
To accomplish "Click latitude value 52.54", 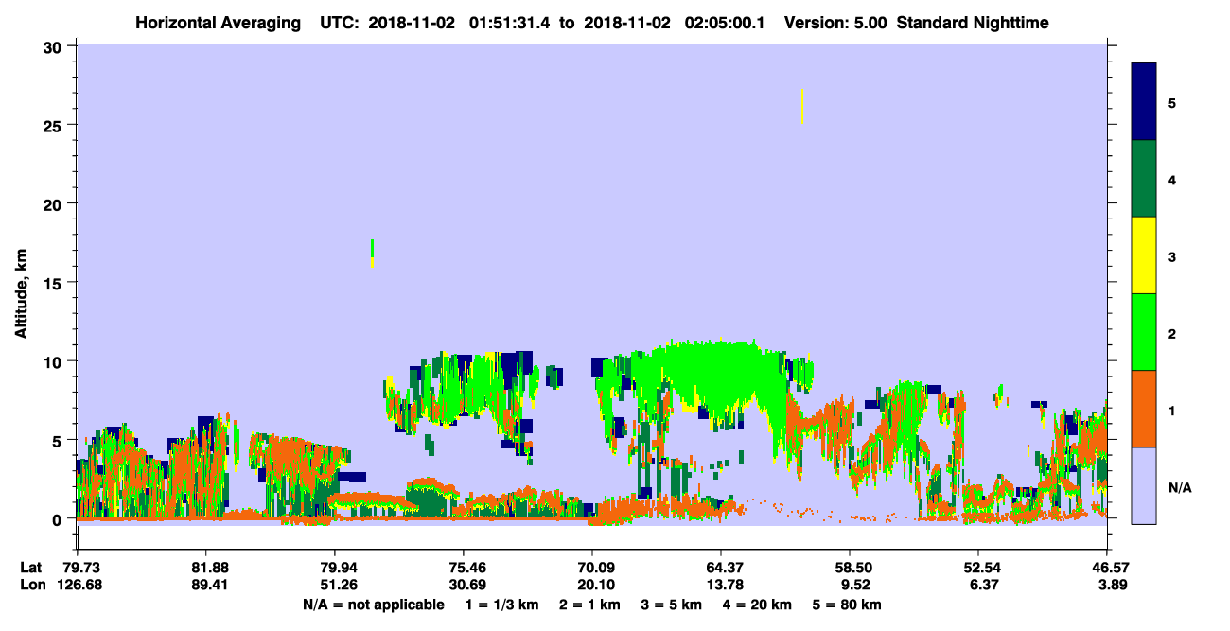I will (978, 568).
